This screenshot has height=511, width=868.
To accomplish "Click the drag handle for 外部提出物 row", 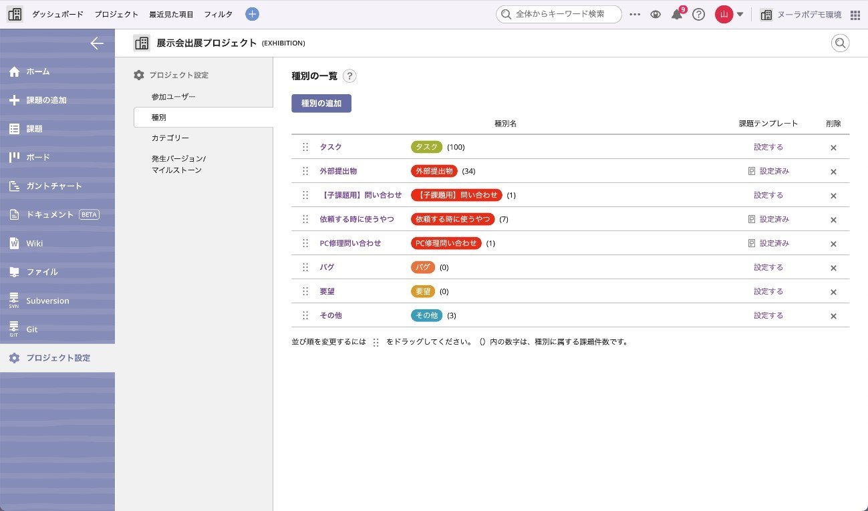I will 305,171.
